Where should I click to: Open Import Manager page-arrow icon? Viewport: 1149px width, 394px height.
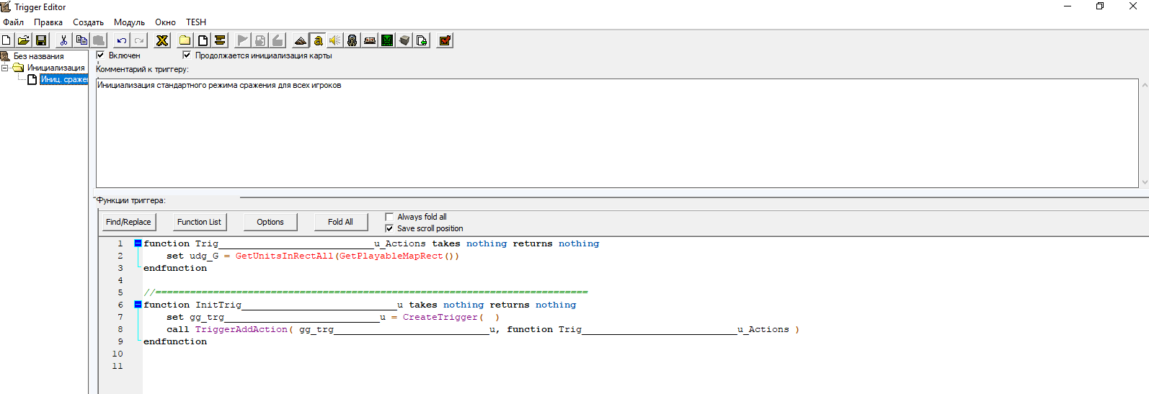point(422,40)
